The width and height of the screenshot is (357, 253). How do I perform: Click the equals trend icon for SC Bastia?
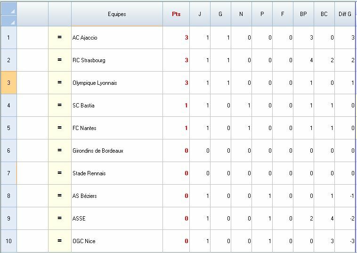tap(60, 106)
